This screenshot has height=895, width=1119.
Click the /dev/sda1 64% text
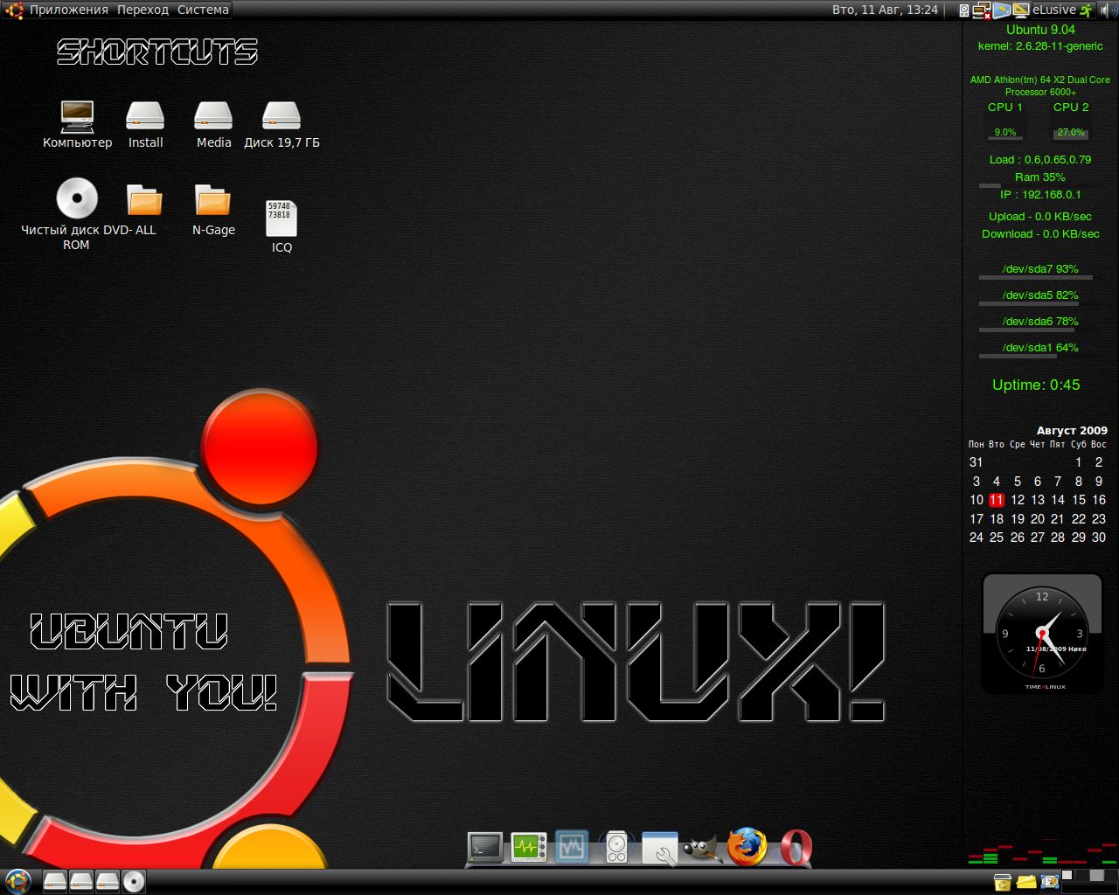tap(1040, 348)
